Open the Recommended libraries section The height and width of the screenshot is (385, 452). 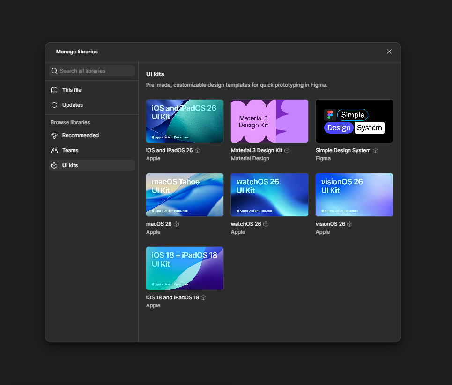point(80,135)
